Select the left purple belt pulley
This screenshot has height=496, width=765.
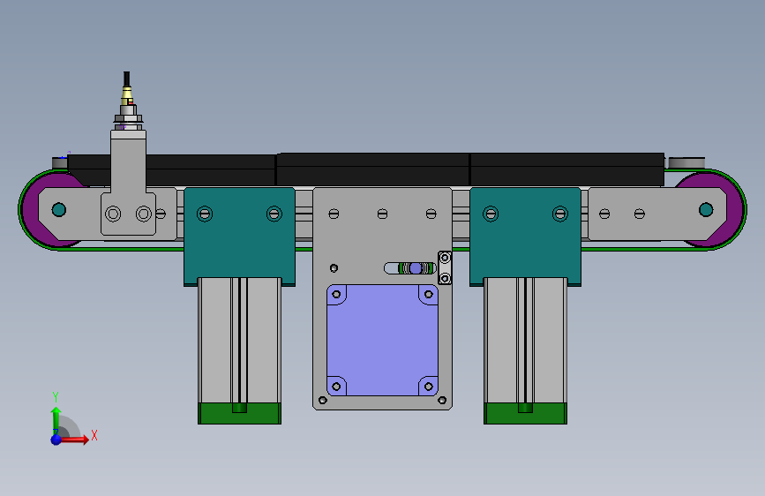pyautogui.click(x=30, y=210)
